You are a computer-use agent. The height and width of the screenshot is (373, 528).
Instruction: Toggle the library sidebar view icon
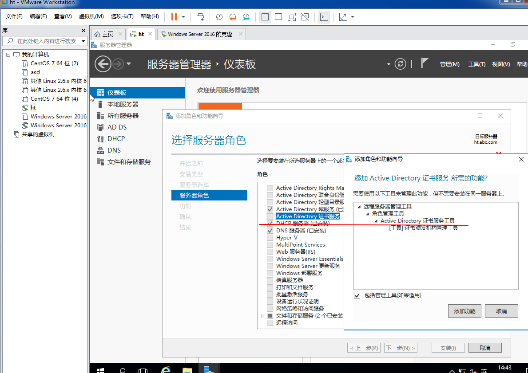[x=265, y=17]
